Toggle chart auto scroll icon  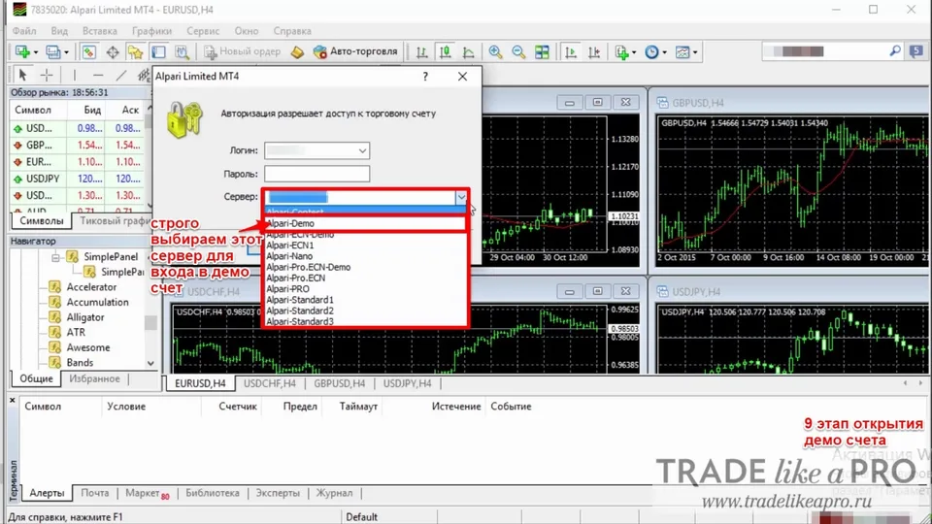[571, 51]
